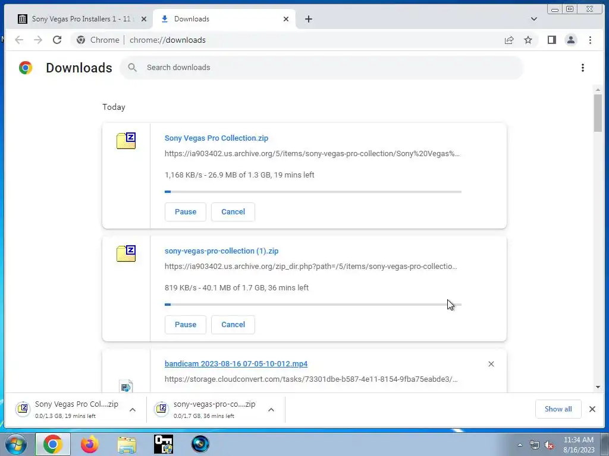This screenshot has width=609, height=456.
Task: Open the tab search dropdown arrow
Action: pyautogui.click(x=534, y=18)
